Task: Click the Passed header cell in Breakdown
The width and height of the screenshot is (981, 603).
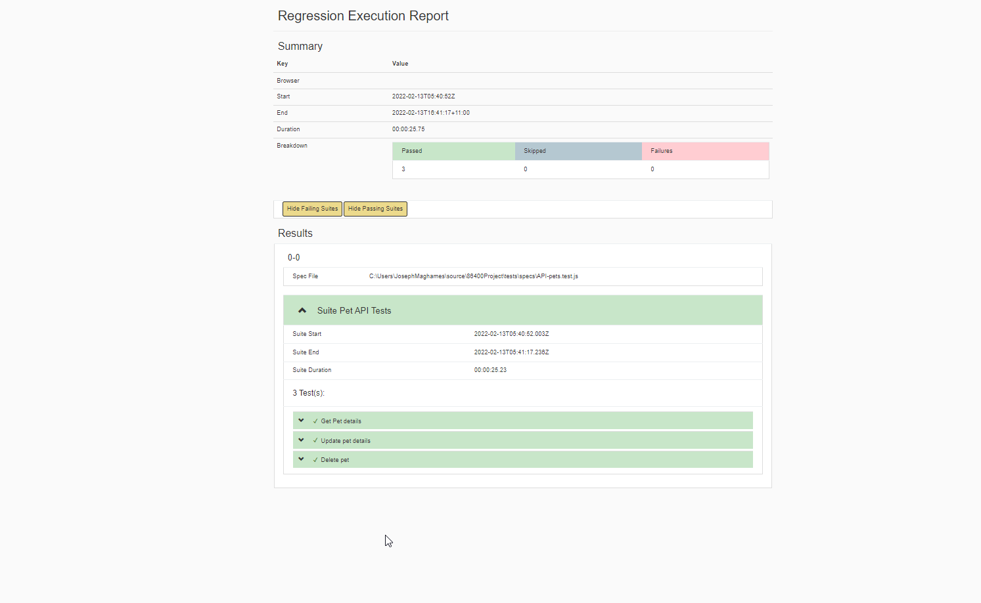Action: coord(454,151)
